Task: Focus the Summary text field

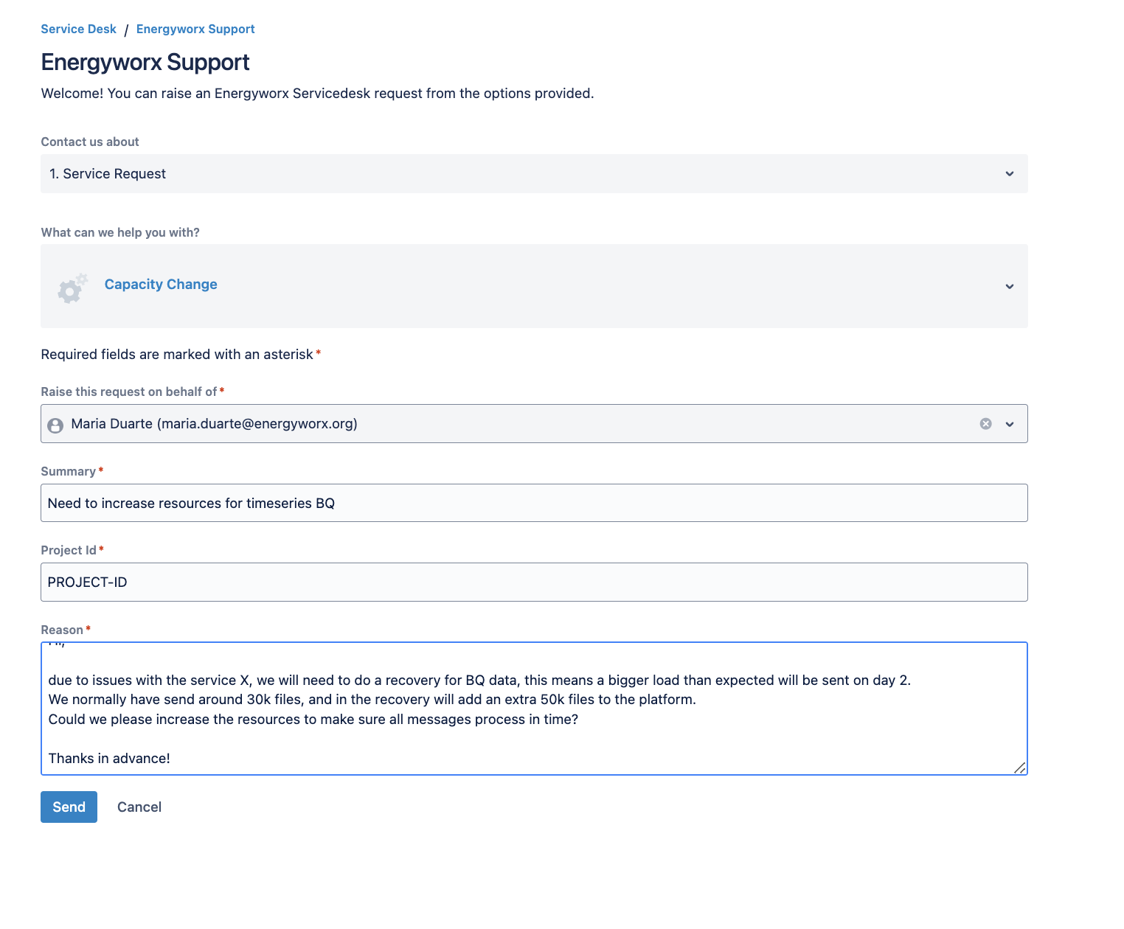Action: coord(533,504)
